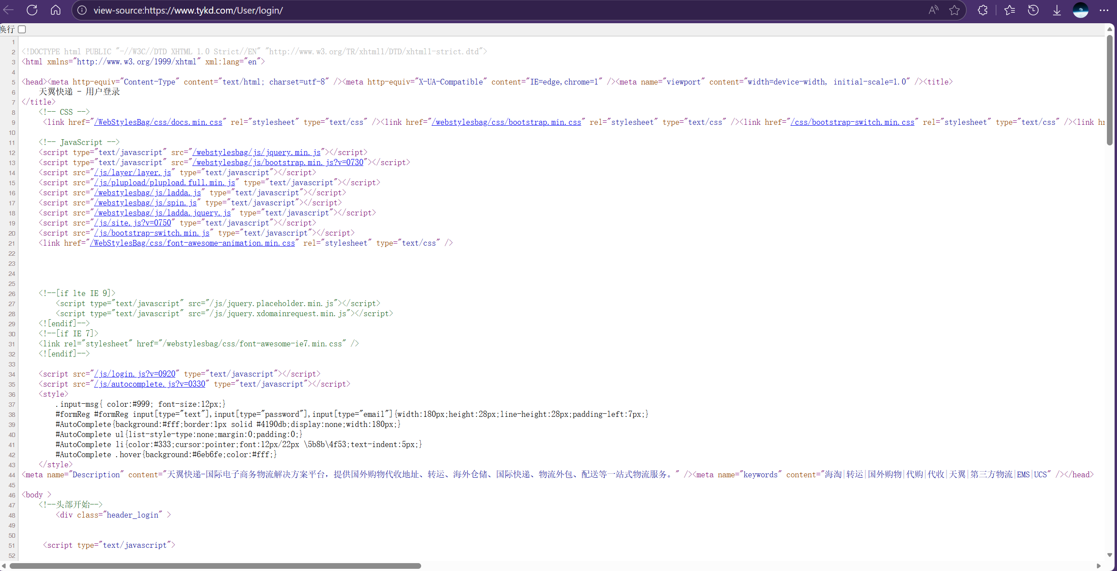Open the browser extensions menu
This screenshot has width=1117, height=571.
983,10
